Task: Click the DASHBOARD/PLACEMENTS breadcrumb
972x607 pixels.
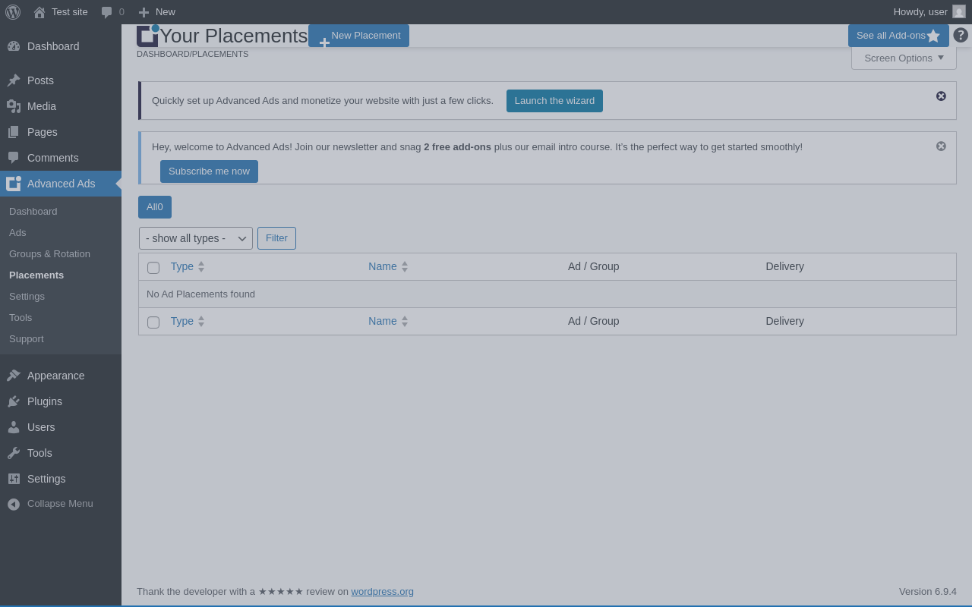Action: coord(192,54)
